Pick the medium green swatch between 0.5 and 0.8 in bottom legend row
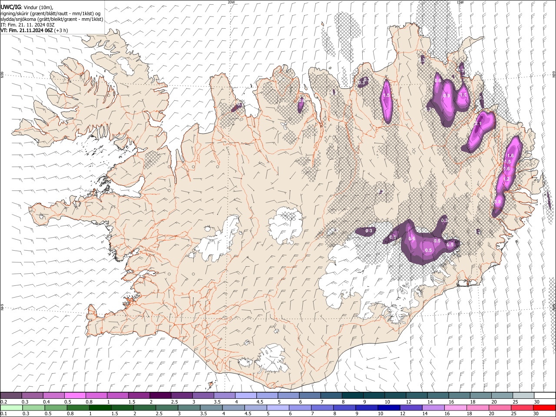The height and width of the screenshot is (417, 556). (x=56, y=407)
